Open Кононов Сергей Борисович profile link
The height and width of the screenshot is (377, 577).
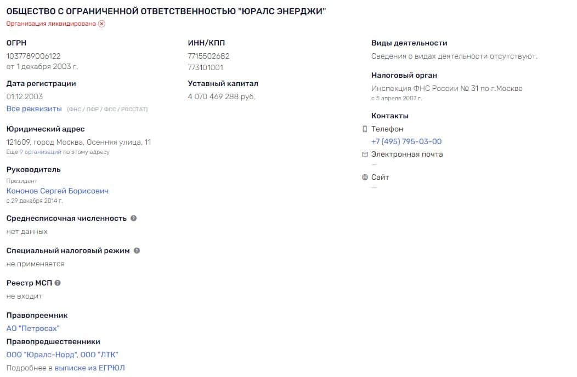pyautogui.click(x=58, y=191)
